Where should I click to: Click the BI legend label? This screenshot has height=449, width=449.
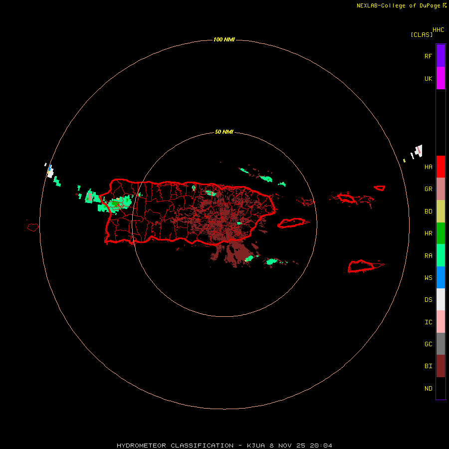[x=429, y=366]
